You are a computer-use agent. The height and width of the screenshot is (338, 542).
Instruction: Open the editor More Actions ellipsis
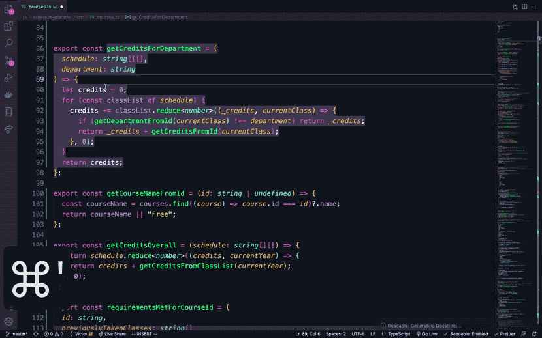point(534,7)
